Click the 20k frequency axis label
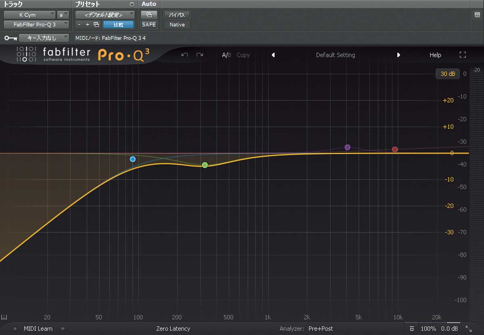Viewport: 484px width, 335px height. click(437, 317)
